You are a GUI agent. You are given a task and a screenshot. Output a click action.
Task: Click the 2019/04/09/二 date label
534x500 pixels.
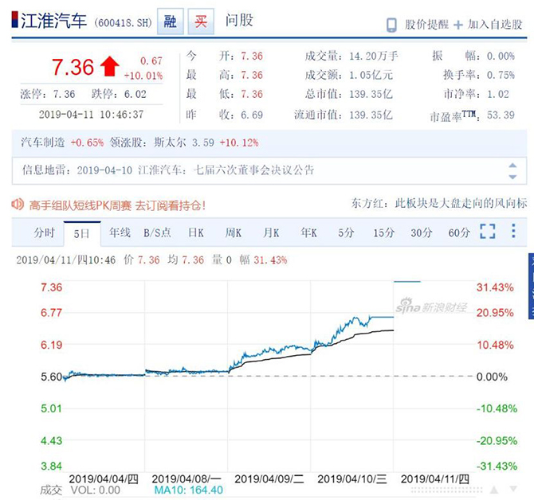click(x=269, y=479)
